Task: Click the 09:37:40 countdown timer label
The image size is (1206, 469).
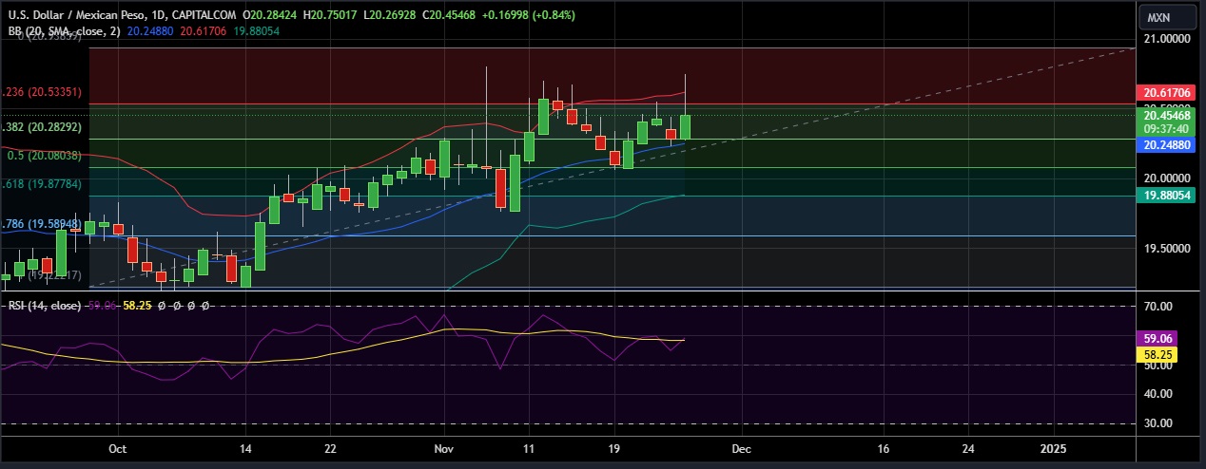Action: tap(1166, 128)
